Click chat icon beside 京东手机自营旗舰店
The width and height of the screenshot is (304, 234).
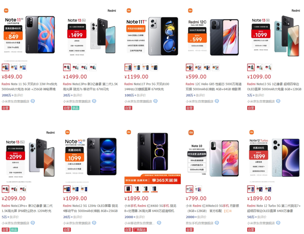click(x=217, y=223)
